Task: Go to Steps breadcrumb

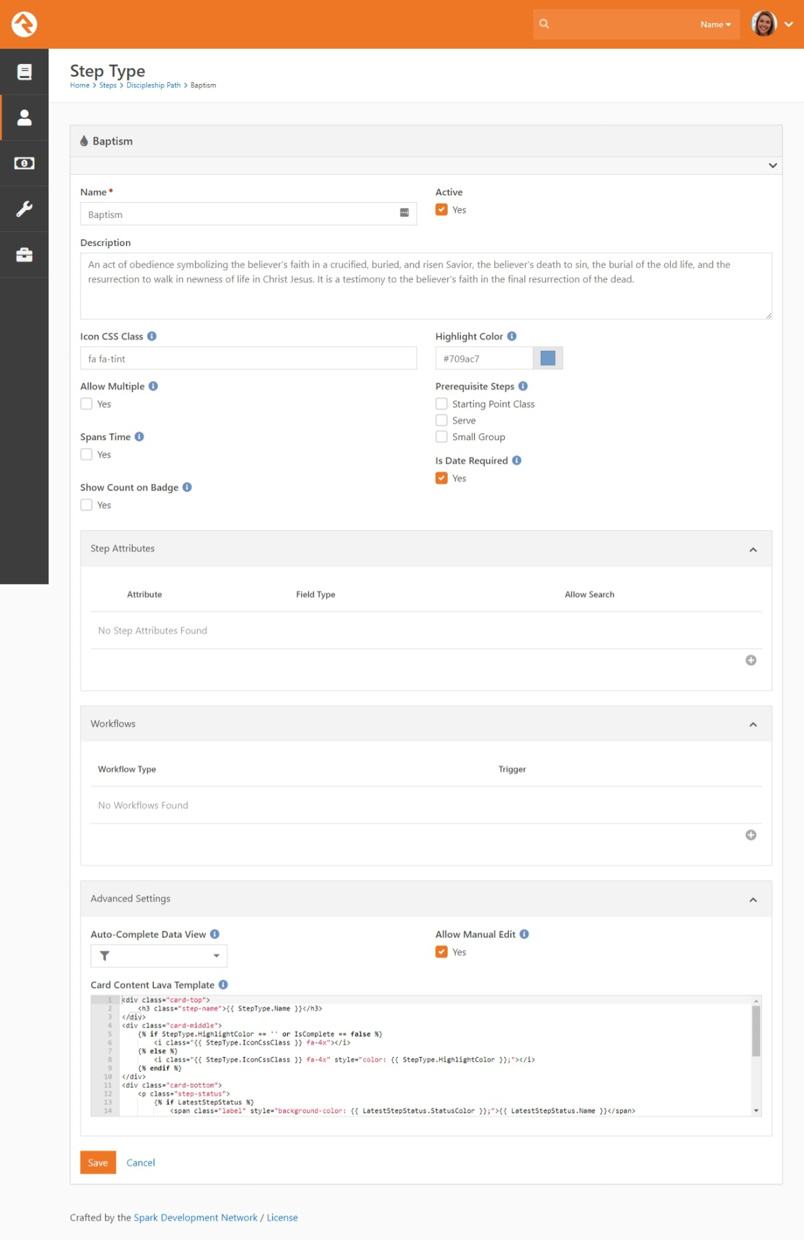Action: coord(108,85)
